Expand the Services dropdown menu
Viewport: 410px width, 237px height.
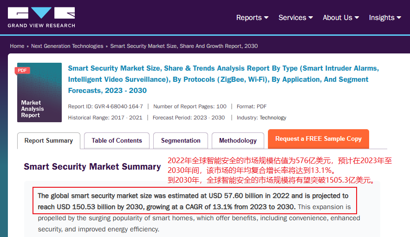coord(296,18)
